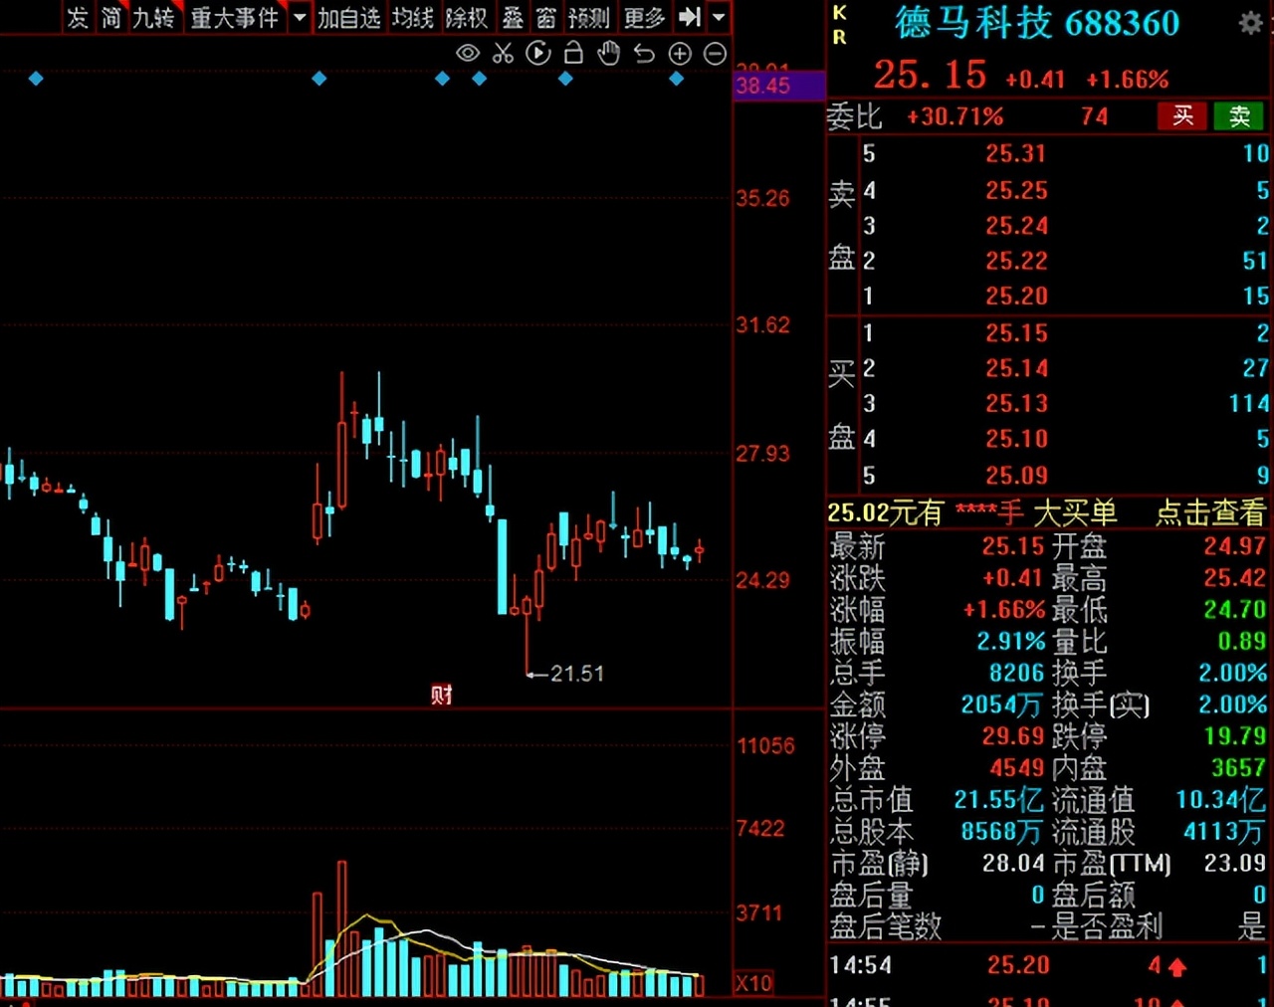Select sell level 2 price 25.22
The width and height of the screenshot is (1274, 1007).
pyautogui.click(x=1016, y=261)
